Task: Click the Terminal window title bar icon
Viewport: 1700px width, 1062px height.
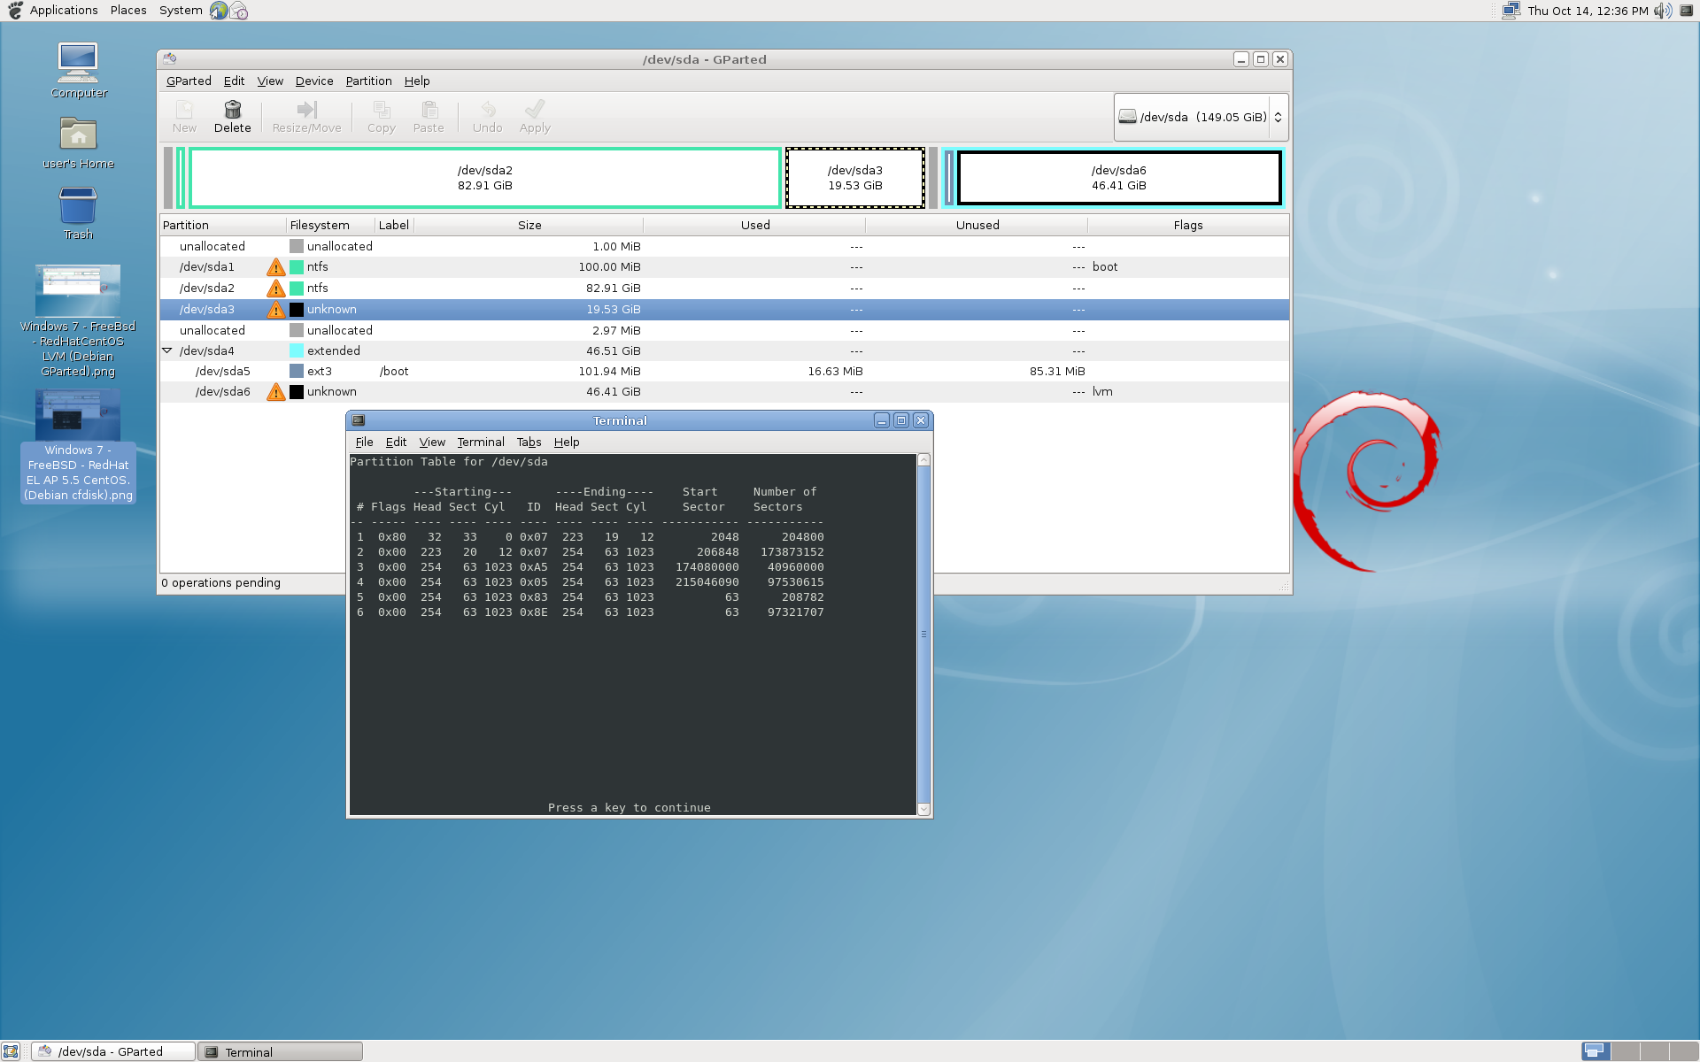Action: pyautogui.click(x=358, y=420)
